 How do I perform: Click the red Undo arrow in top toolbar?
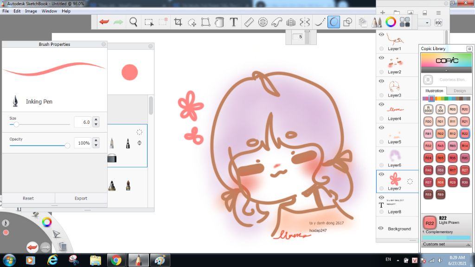tap(104, 22)
